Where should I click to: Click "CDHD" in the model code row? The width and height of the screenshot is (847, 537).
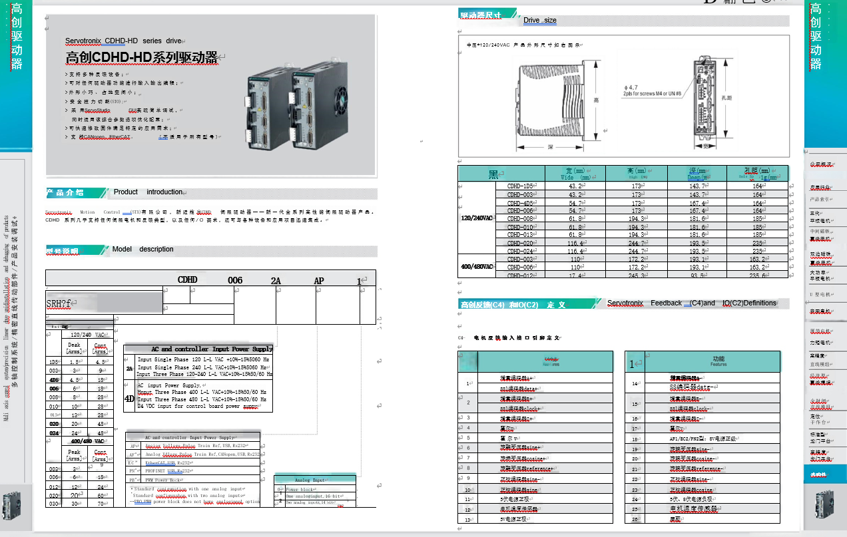(187, 280)
